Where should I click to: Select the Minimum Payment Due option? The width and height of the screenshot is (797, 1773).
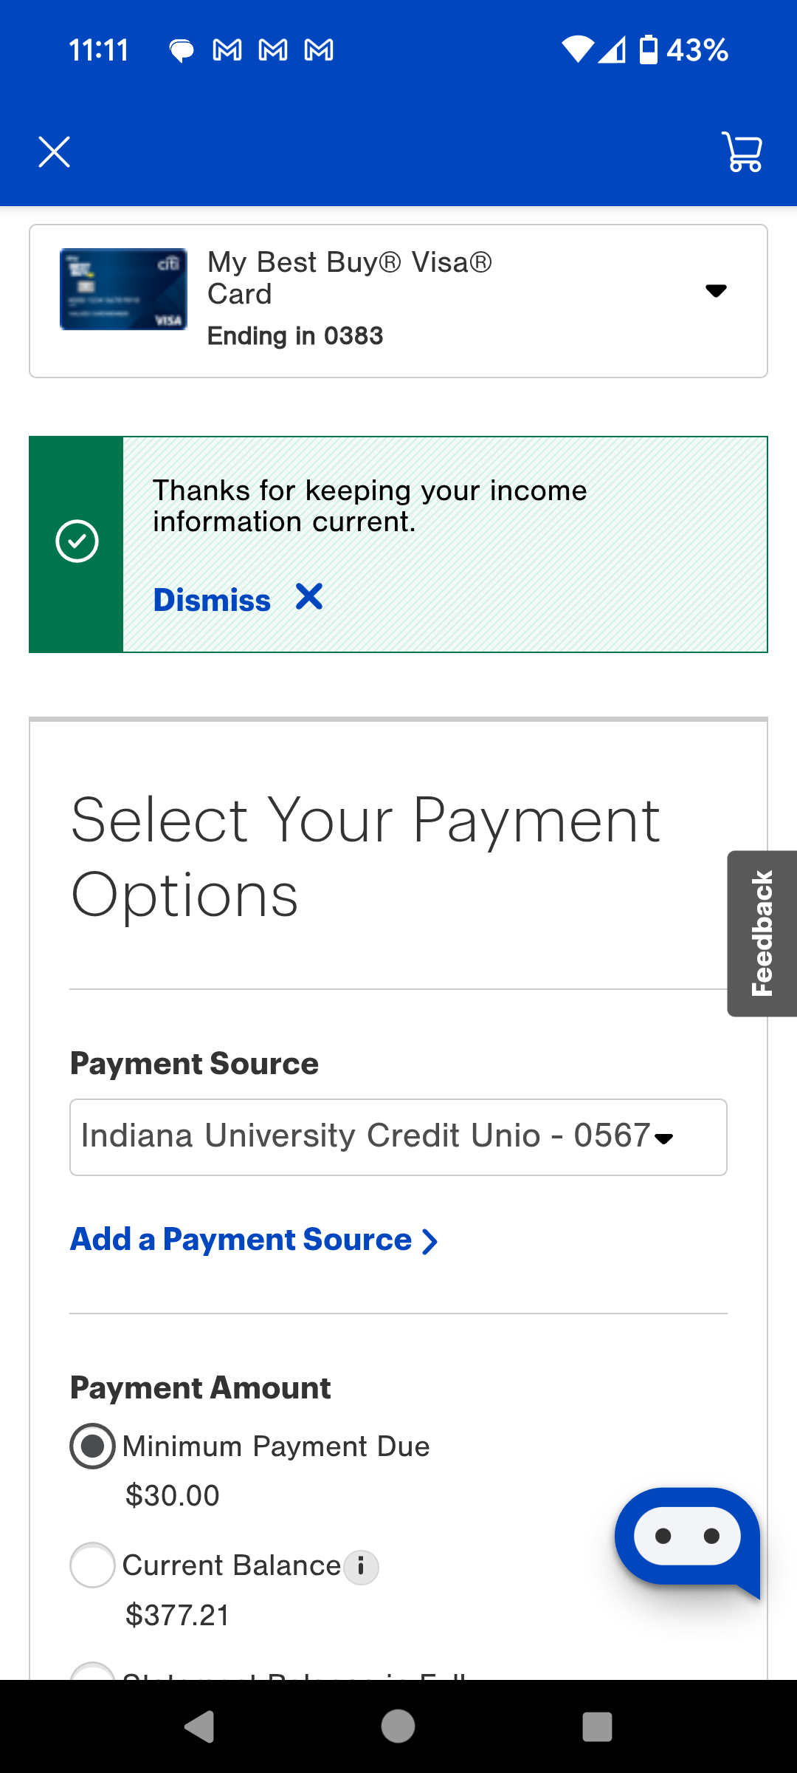pos(92,1446)
